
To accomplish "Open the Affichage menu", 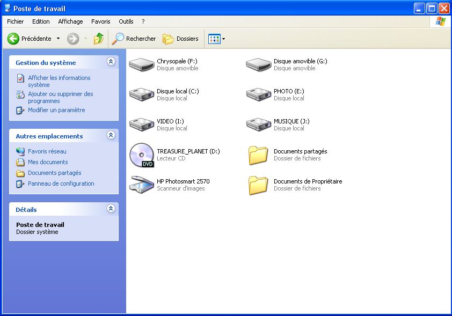I will click(70, 21).
